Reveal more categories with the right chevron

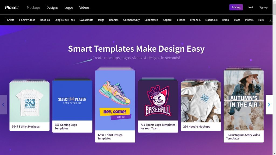271,20
